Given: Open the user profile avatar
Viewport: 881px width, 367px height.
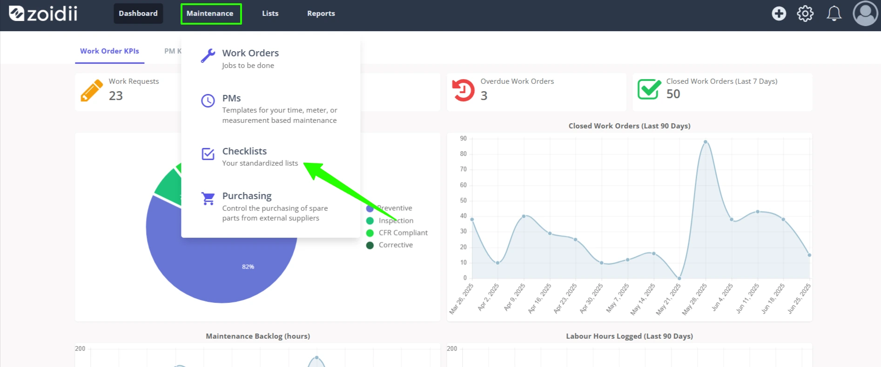Looking at the screenshot, I should pos(865,13).
